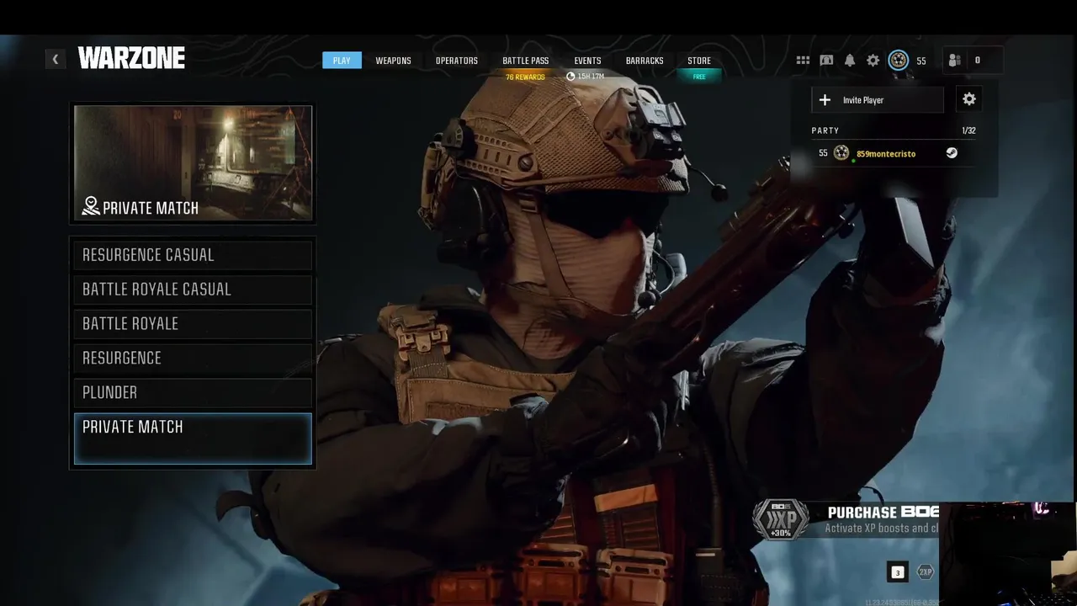The height and width of the screenshot is (606, 1077).
Task: Open the EVENTS tab
Action: (587, 61)
